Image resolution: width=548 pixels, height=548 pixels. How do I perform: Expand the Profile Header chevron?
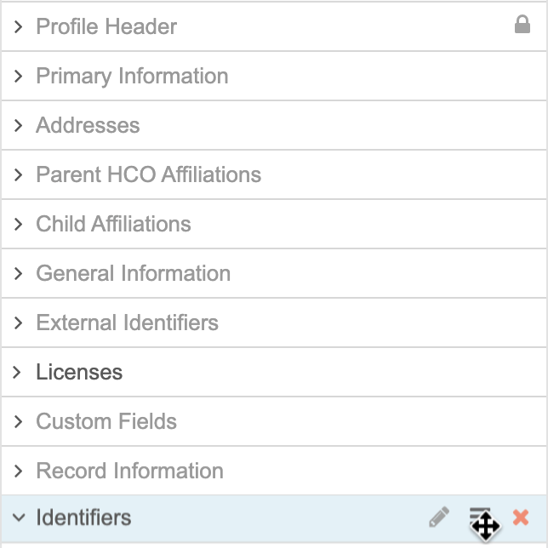coord(18,26)
